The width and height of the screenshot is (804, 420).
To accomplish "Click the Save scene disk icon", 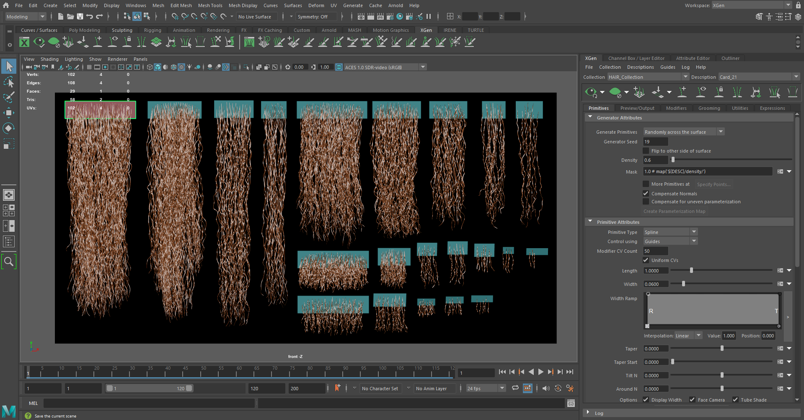I will (x=80, y=17).
